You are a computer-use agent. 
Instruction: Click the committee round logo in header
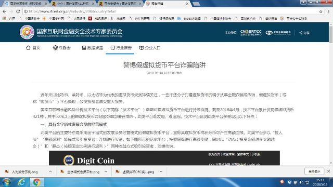tap(27, 32)
